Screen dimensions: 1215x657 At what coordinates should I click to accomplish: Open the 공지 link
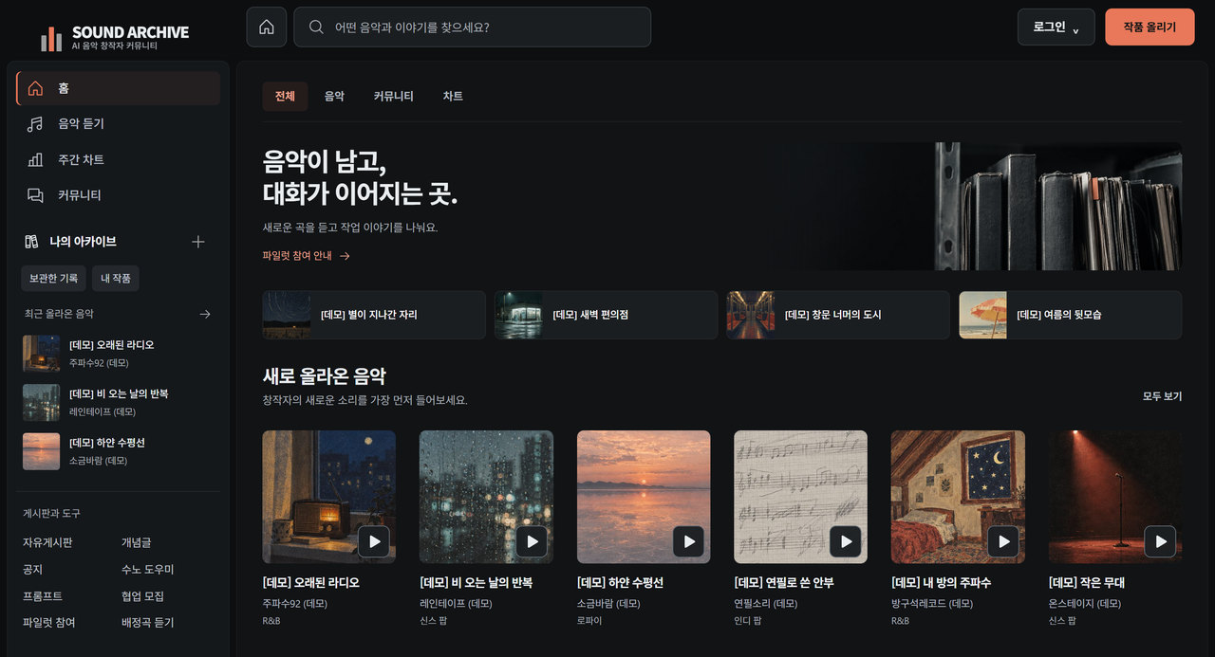tap(32, 570)
